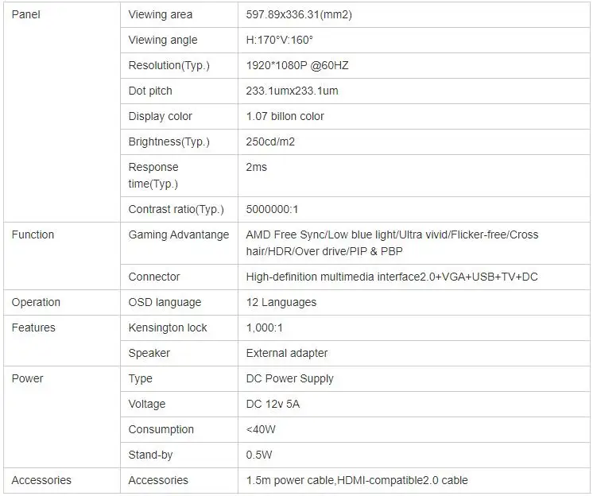Click the Connector label cell
This screenshot has height=496, width=593.
(x=154, y=277)
